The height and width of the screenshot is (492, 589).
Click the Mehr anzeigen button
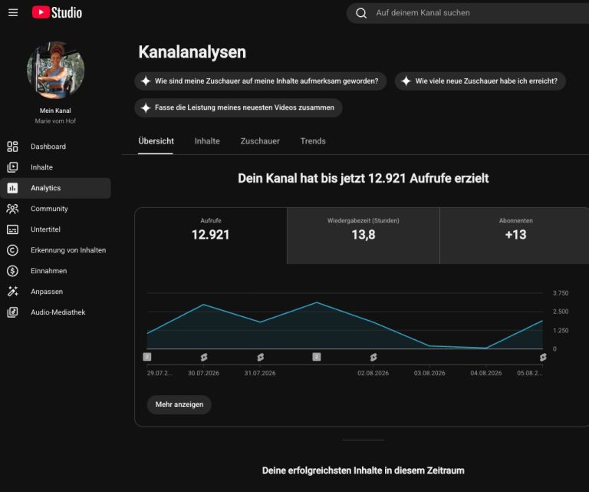click(179, 404)
